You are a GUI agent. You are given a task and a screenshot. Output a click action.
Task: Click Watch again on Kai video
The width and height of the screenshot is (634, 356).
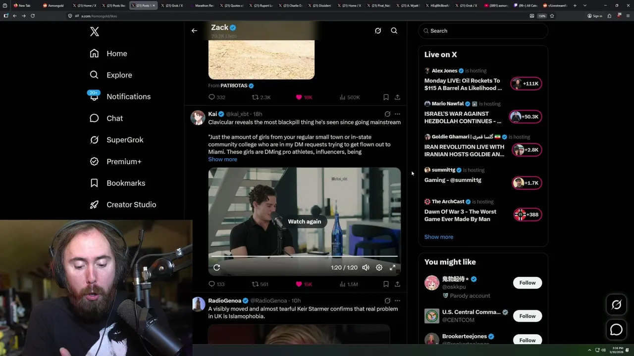(x=305, y=222)
